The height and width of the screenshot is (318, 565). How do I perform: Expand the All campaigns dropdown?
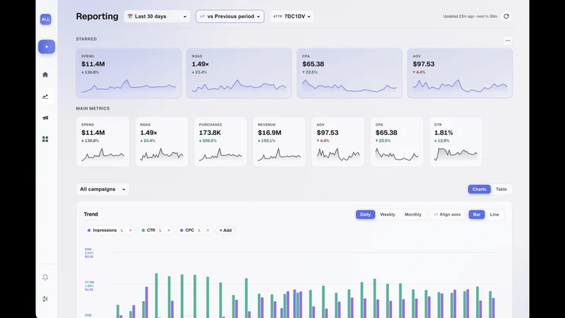click(x=102, y=189)
